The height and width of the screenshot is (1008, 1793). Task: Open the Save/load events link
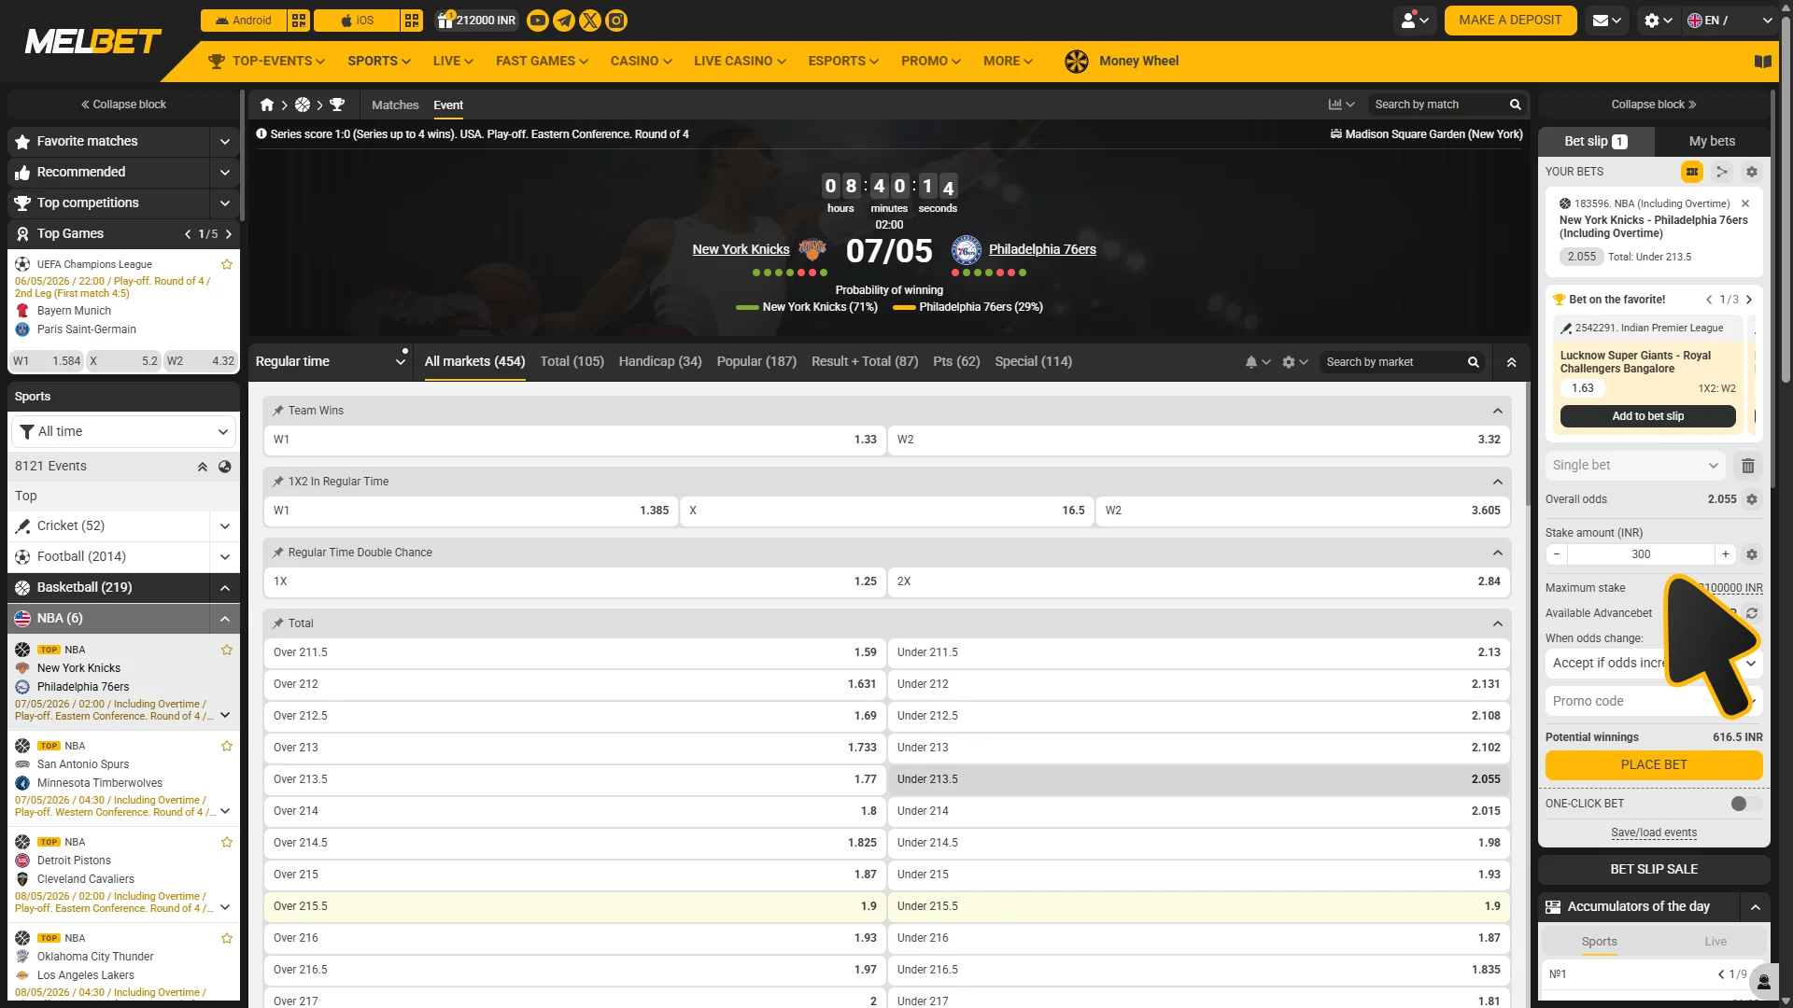coord(1654,833)
